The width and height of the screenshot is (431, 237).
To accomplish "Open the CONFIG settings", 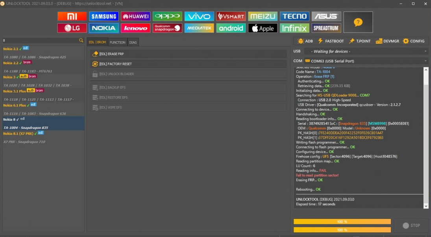I will pos(414,41).
